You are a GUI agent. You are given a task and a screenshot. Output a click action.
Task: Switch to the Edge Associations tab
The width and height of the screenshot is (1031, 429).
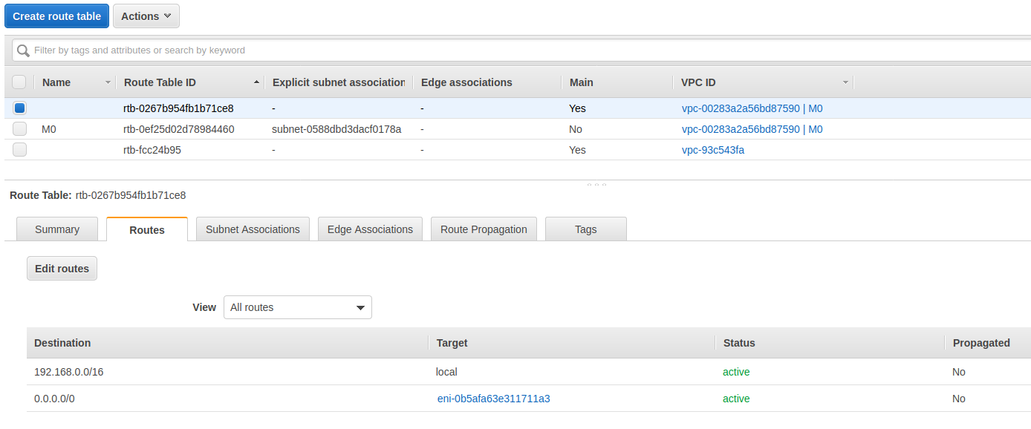370,229
